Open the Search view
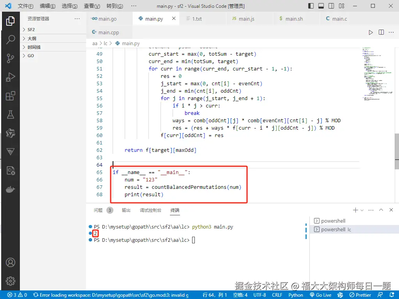 (x=11, y=40)
